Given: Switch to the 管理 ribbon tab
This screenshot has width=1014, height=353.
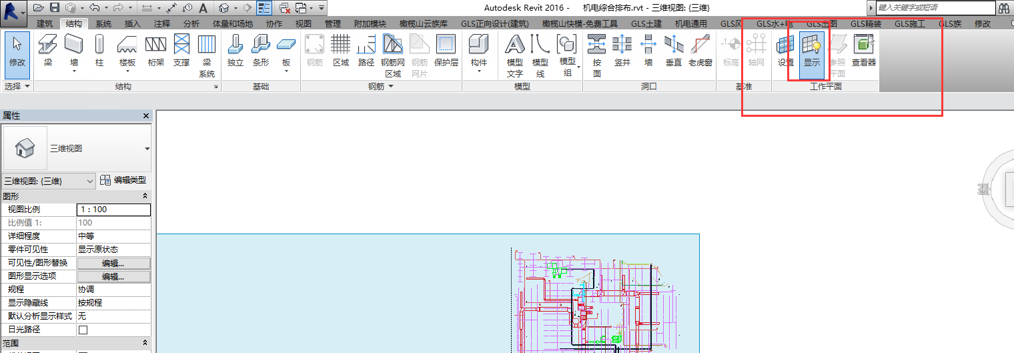Looking at the screenshot, I should pyautogui.click(x=332, y=23).
